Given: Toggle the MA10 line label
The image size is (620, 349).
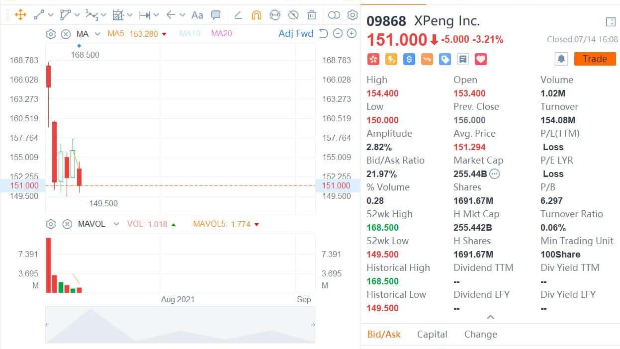Looking at the screenshot, I should click(190, 34).
